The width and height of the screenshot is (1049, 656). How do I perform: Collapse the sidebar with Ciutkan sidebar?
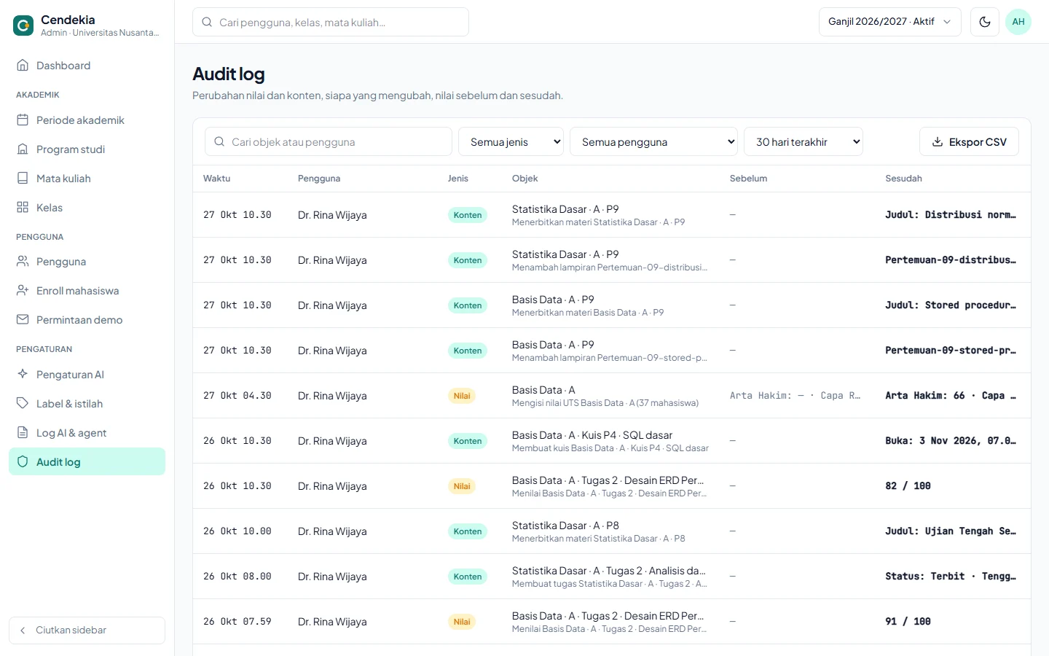point(87,630)
